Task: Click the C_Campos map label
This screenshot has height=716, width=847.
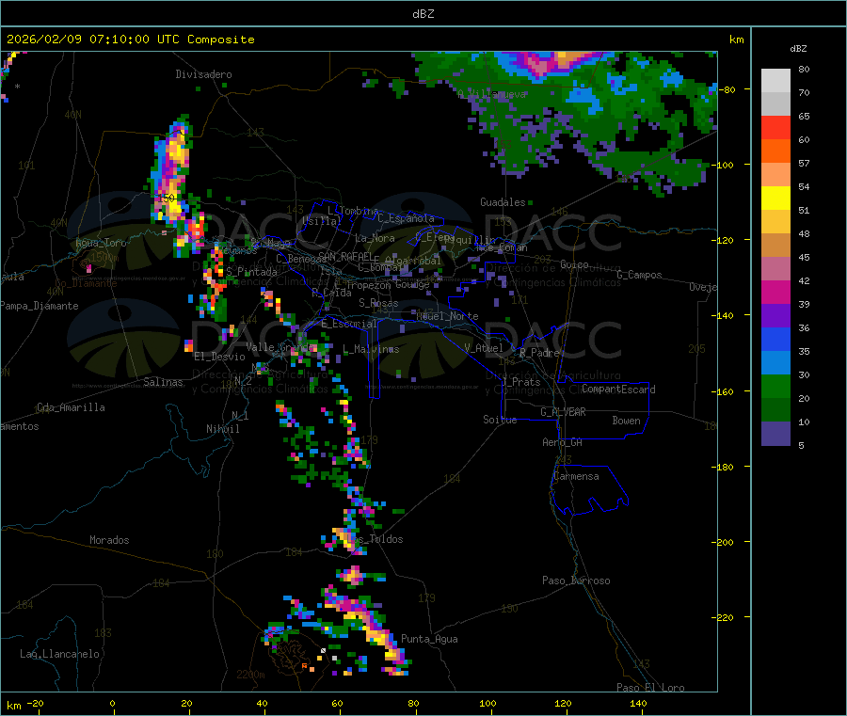Action: pos(639,275)
